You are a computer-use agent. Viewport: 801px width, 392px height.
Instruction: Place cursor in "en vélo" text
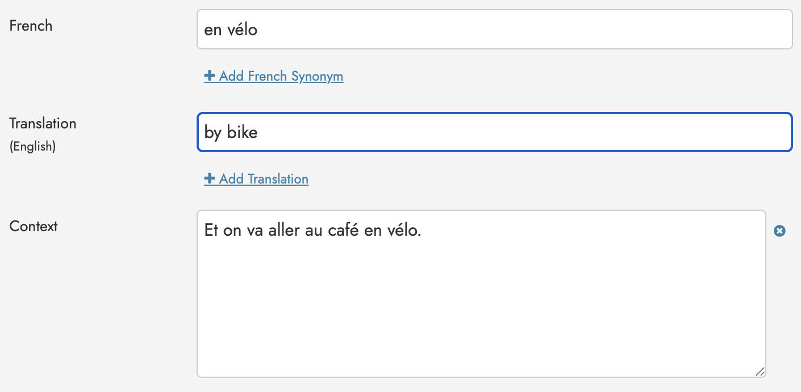[x=231, y=30]
